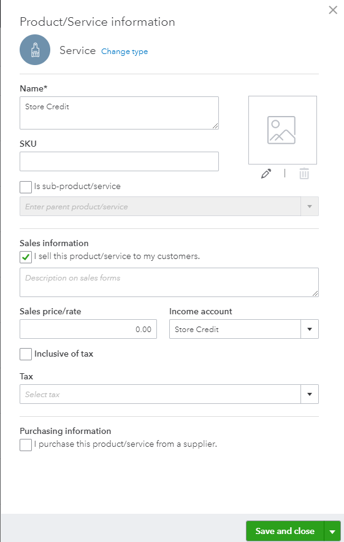The image size is (344, 542).
Task: Click the Sales price/rate field
Action: pyautogui.click(x=88, y=329)
